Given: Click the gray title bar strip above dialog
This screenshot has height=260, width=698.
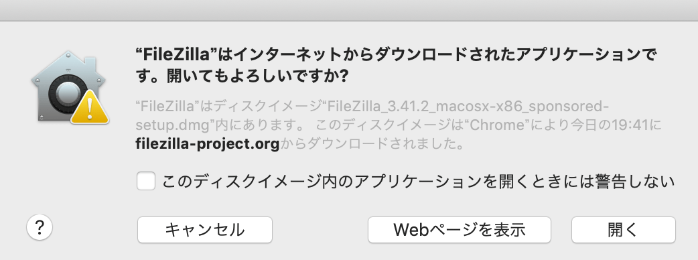Looking at the screenshot, I should [349, 10].
